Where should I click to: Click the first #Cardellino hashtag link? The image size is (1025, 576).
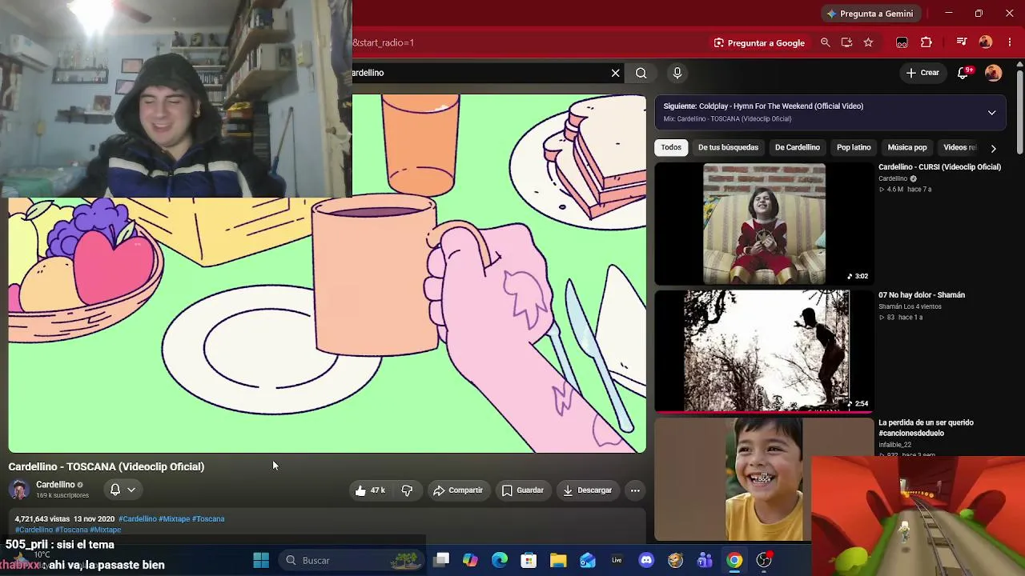[x=138, y=519]
